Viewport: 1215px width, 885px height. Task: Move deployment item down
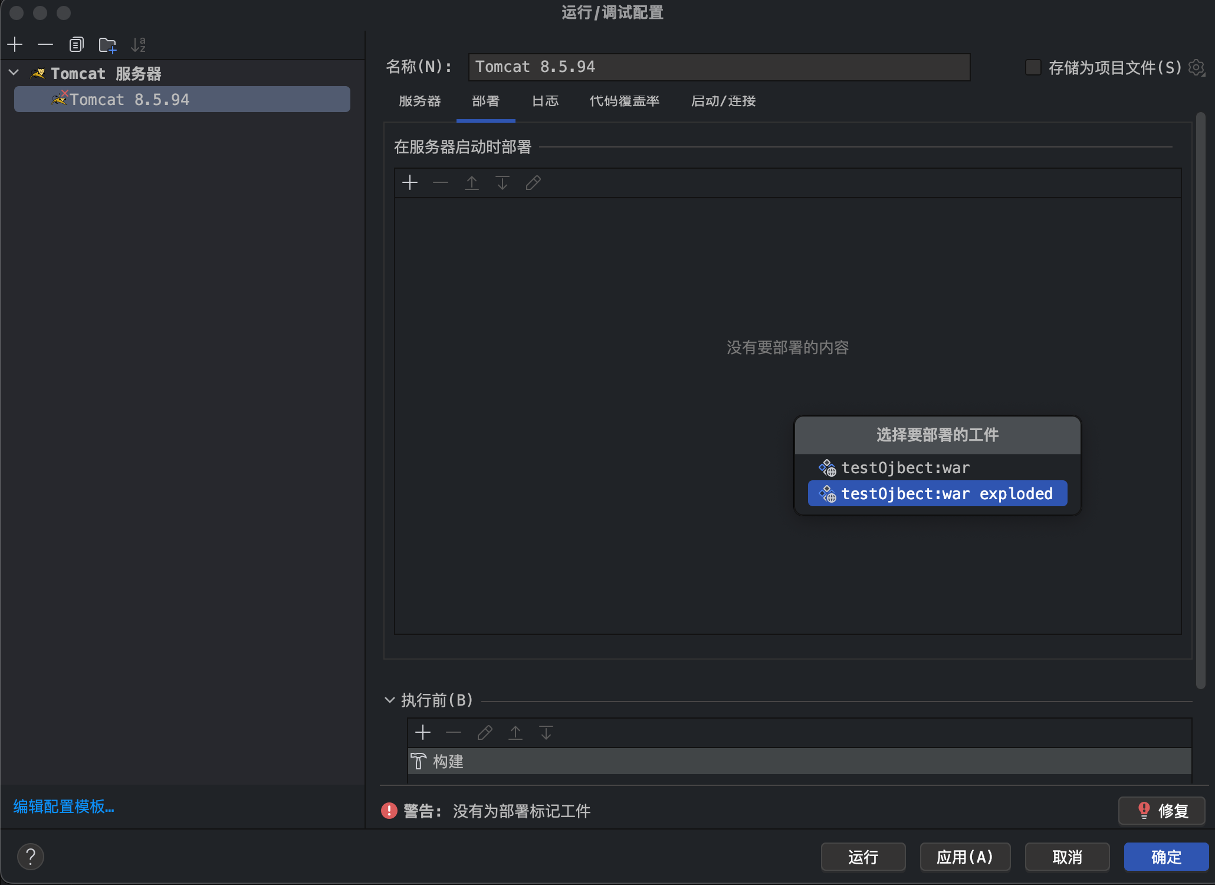click(x=503, y=183)
